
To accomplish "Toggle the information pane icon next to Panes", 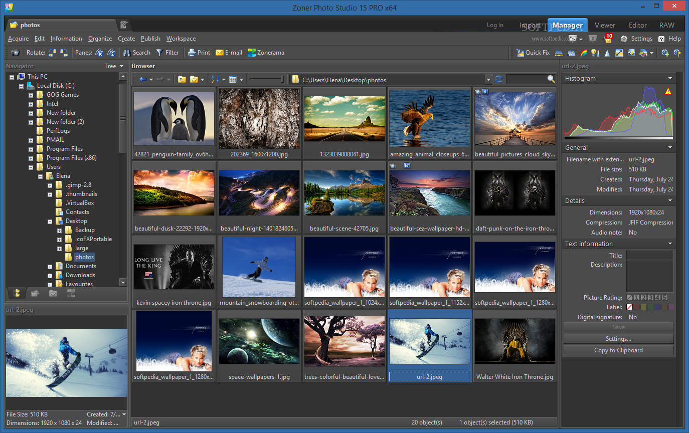I will 111,53.
